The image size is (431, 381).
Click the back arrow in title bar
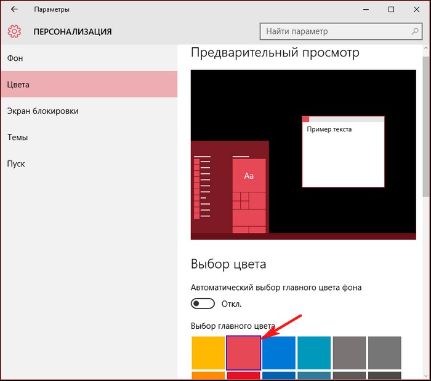pos(14,10)
